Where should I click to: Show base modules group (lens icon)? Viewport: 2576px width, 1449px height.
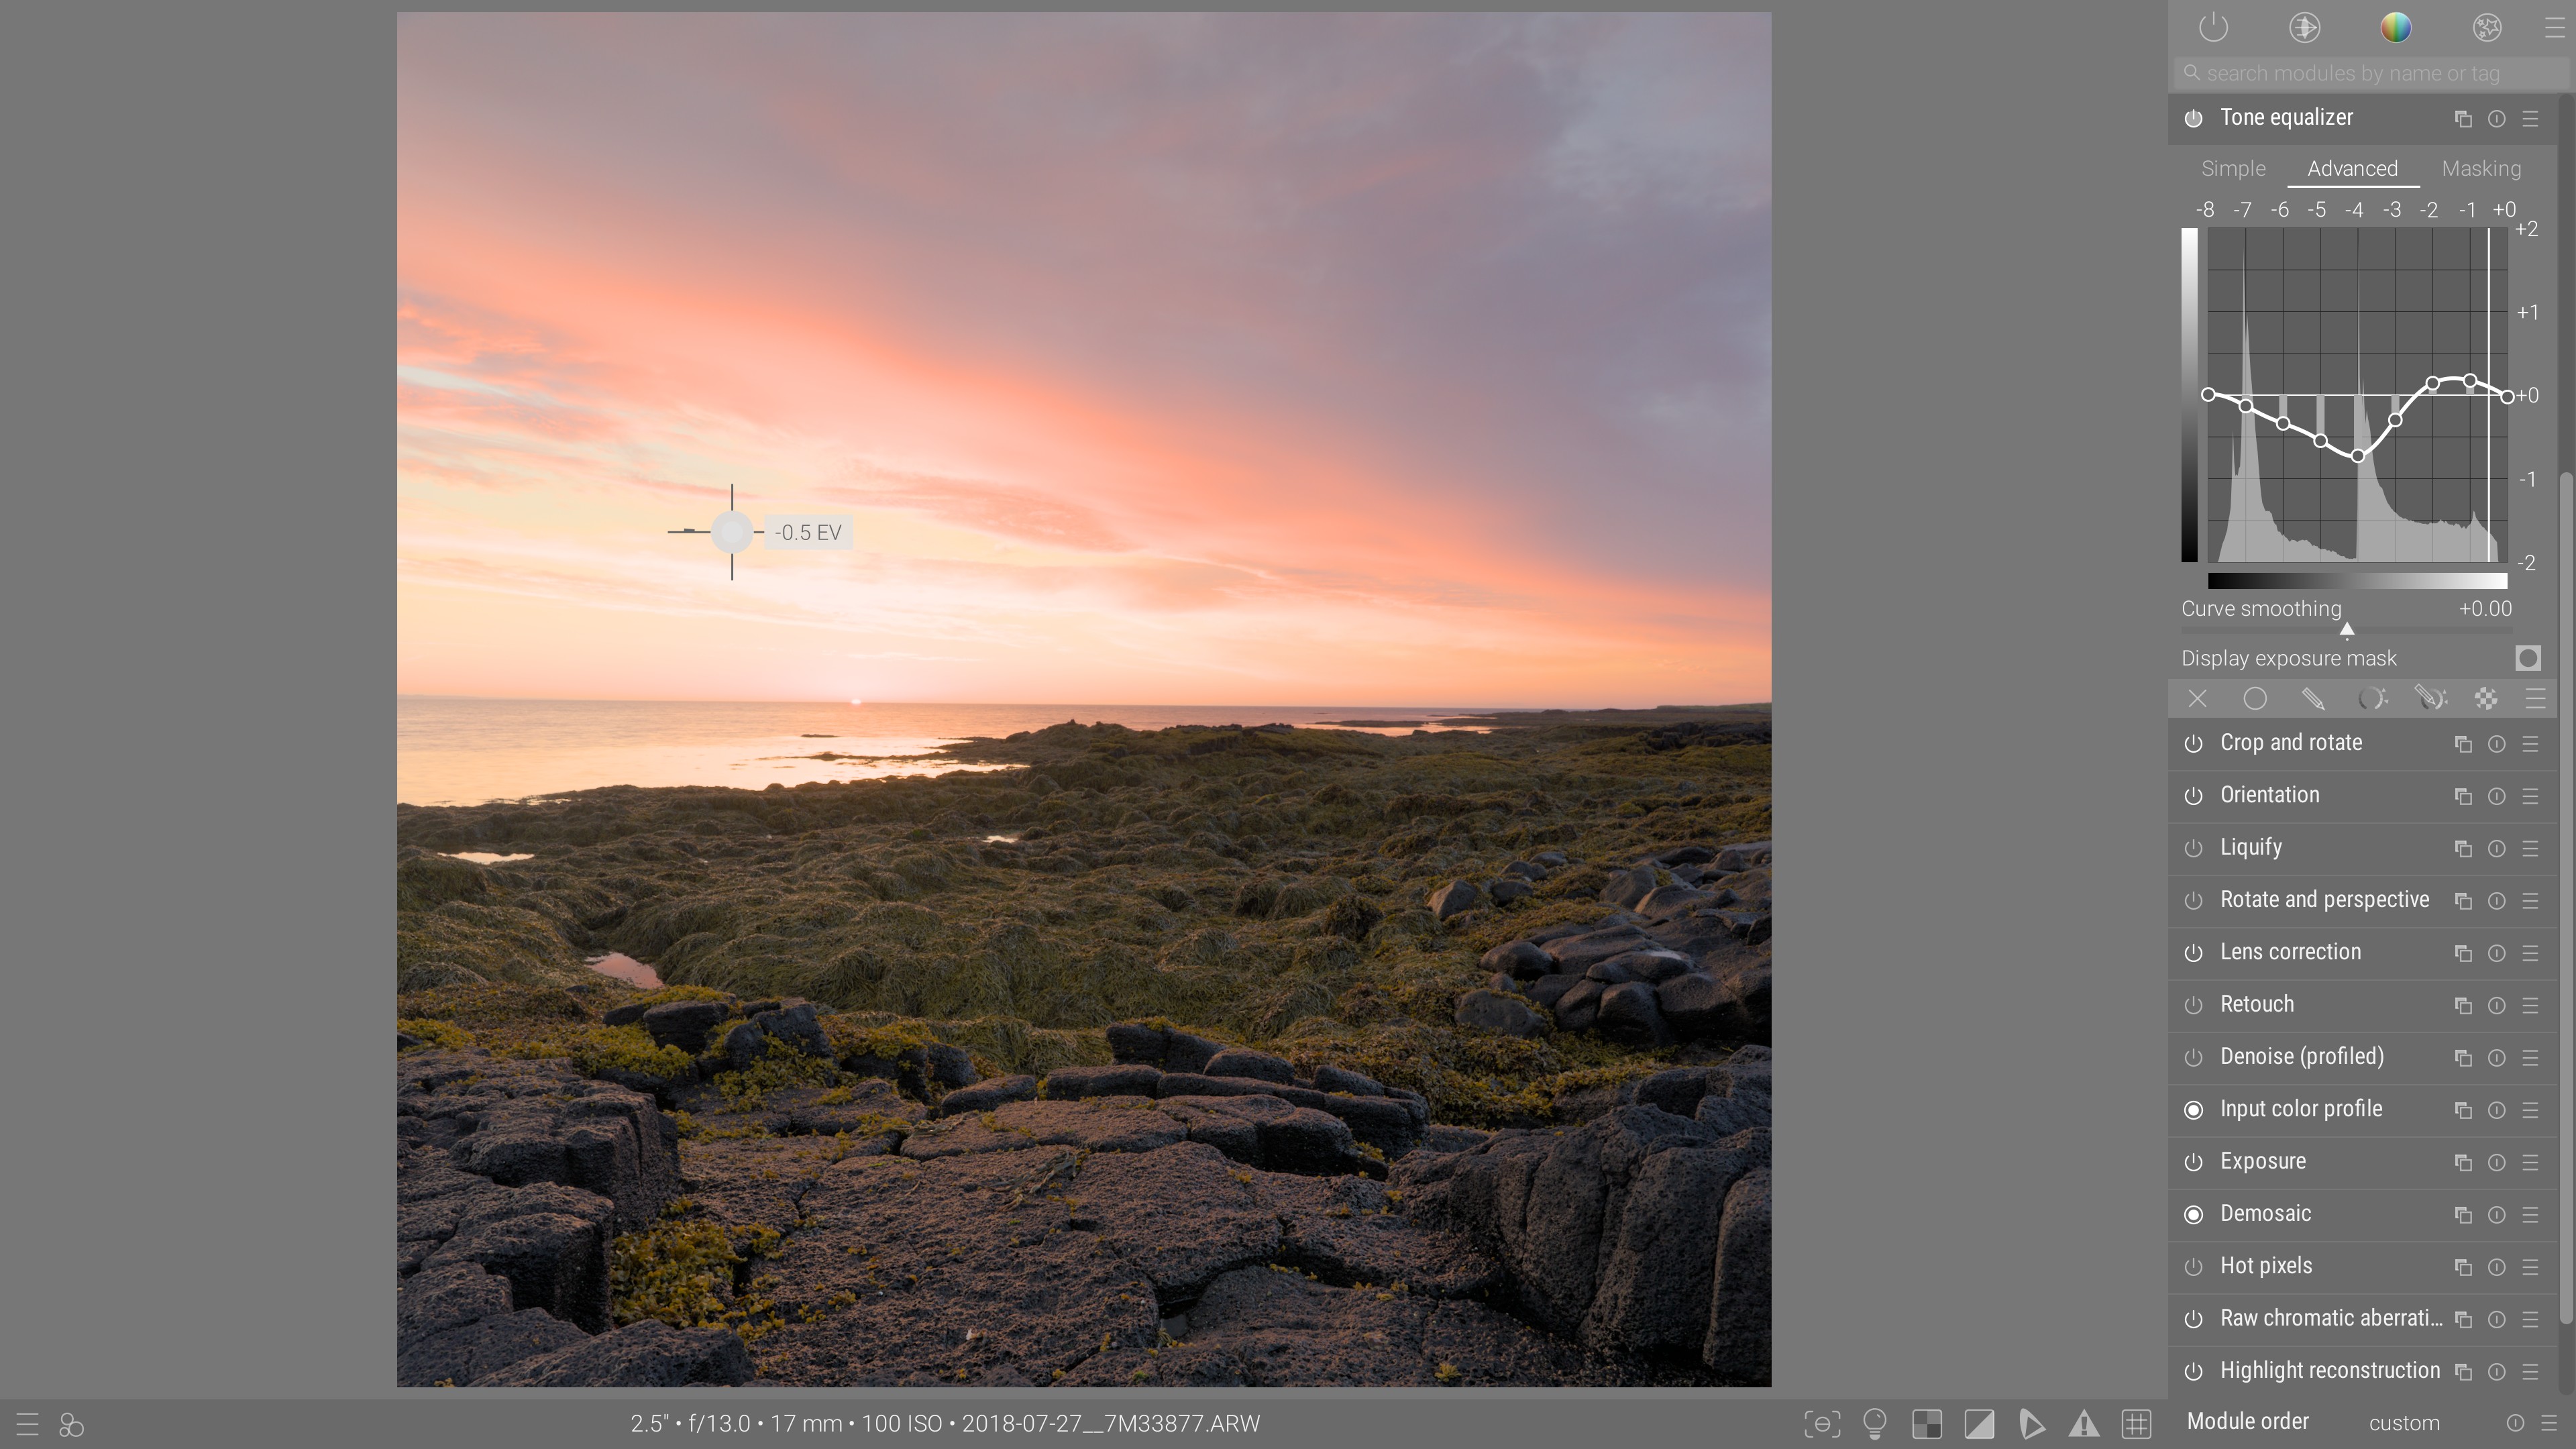(2304, 27)
